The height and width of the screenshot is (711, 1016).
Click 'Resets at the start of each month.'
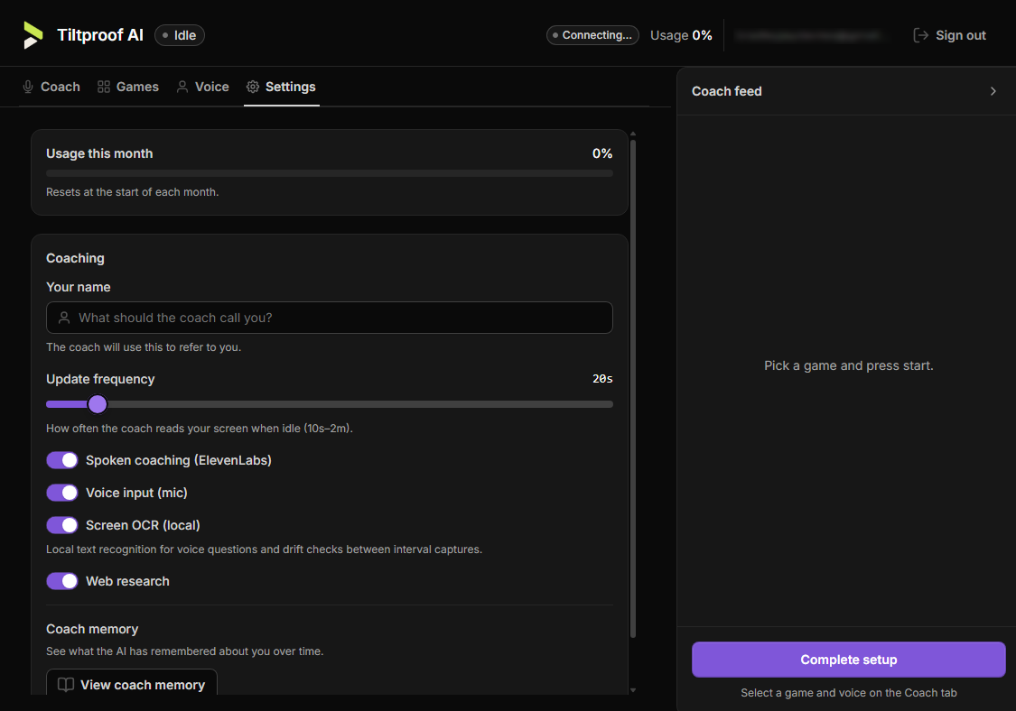pyautogui.click(x=132, y=192)
